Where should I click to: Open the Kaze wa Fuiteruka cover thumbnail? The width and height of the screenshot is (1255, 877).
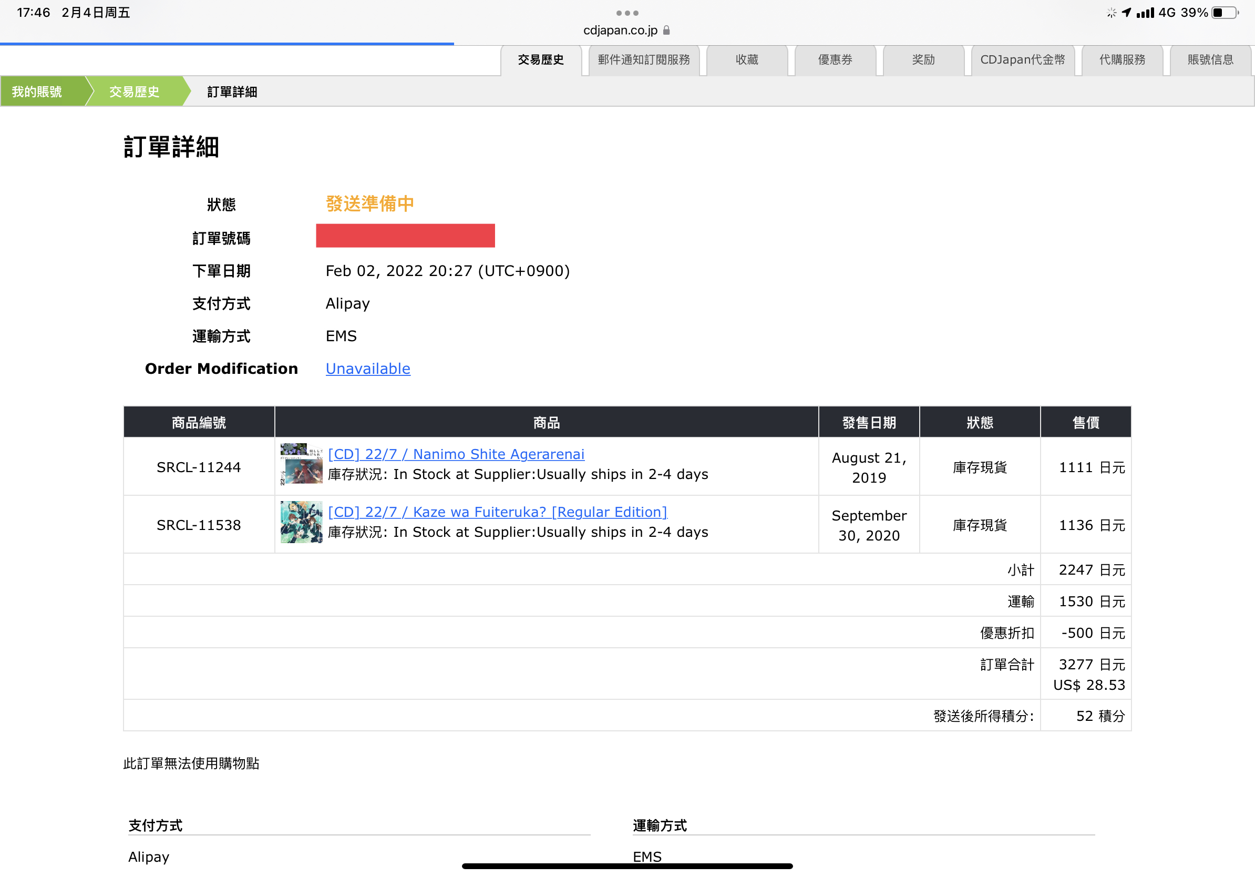point(301,522)
